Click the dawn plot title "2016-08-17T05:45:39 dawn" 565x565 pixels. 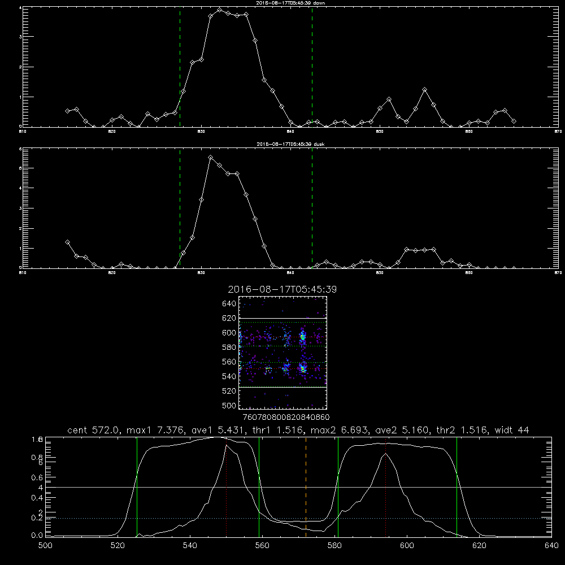pos(290,3)
